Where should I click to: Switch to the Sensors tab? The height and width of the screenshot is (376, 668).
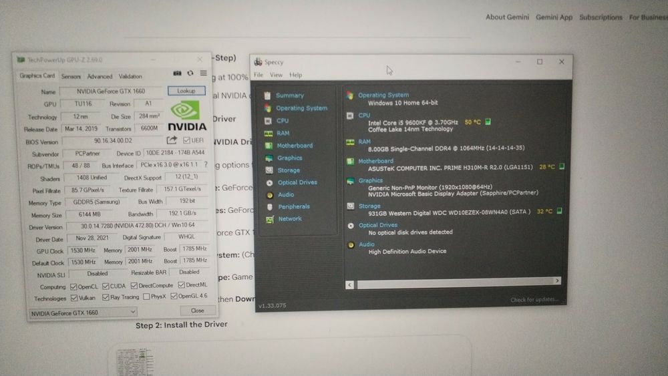point(71,77)
